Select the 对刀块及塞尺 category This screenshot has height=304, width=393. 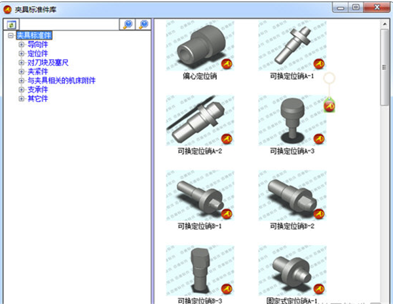(48, 63)
